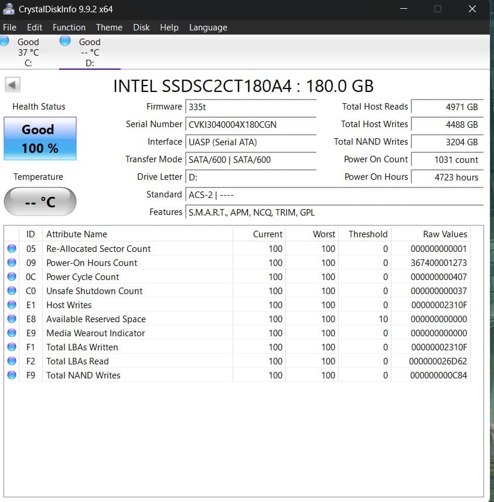Viewport: 494px width, 502px height.
Task: Click the Attribute Name column header
Action: pos(138,234)
